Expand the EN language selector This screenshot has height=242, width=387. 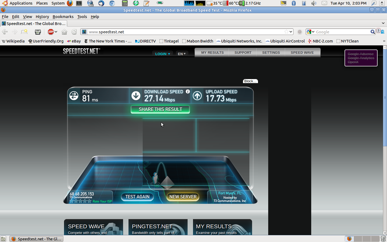tap(182, 54)
